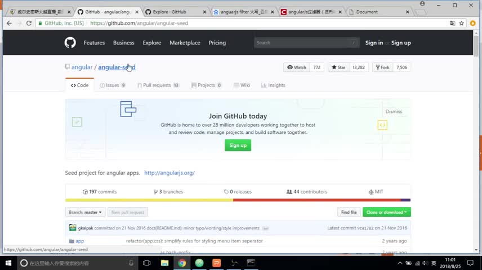The image size is (482, 270).
Task: Click Explore in GitHub header
Action: tap(152, 43)
